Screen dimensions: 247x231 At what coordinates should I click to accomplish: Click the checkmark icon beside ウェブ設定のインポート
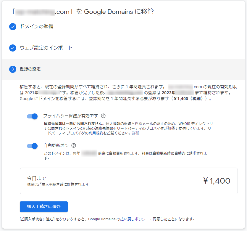coord(13,48)
